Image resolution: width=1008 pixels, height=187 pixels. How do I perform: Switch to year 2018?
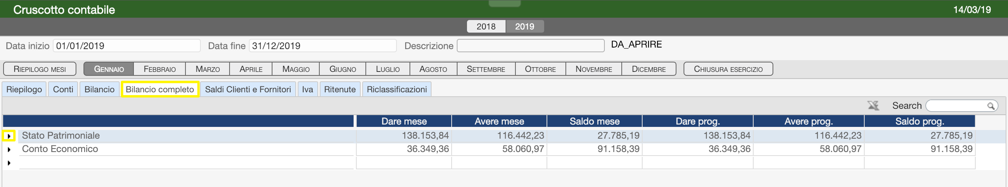486,26
